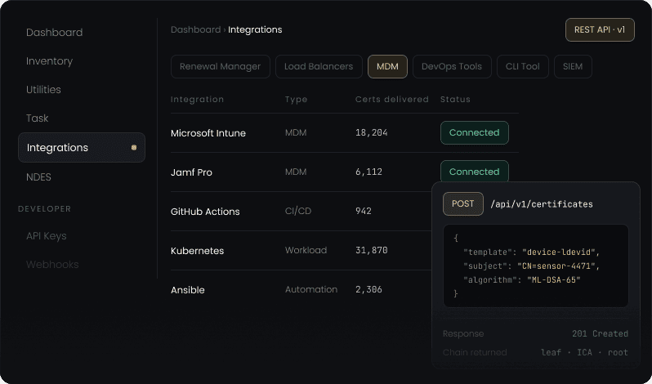Select the Jamf Pro row name

click(x=191, y=172)
